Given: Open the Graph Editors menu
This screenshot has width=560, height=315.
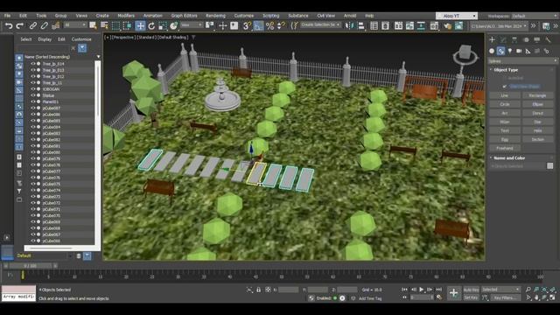Looking at the screenshot, I should pos(184,16).
